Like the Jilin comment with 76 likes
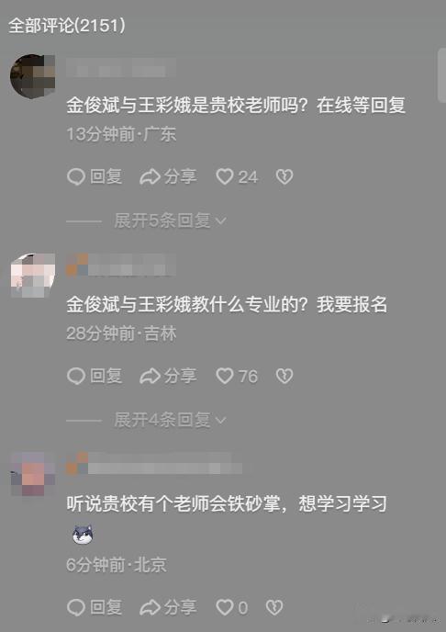Image resolution: width=446 pixels, height=632 pixels. (x=237, y=376)
